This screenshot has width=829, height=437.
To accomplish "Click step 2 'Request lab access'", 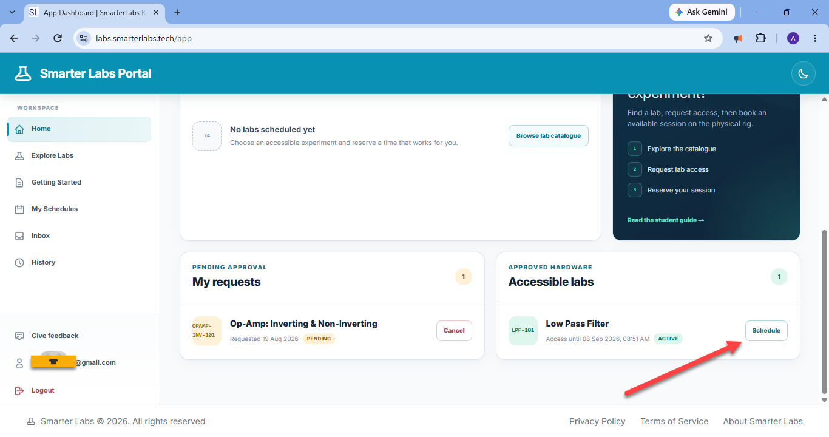I will click(x=678, y=169).
